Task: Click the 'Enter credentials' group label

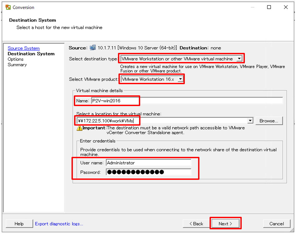Action: tap(98, 141)
